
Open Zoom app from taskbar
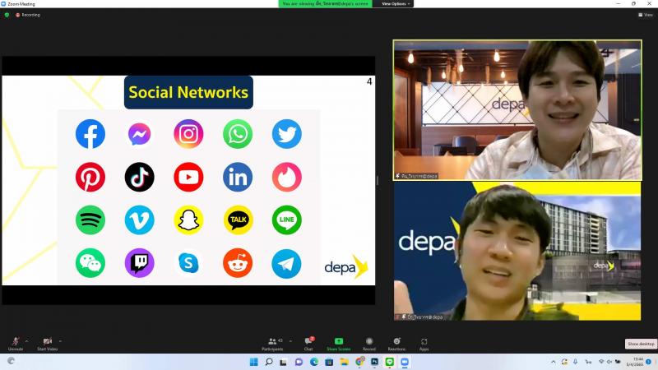405,362
